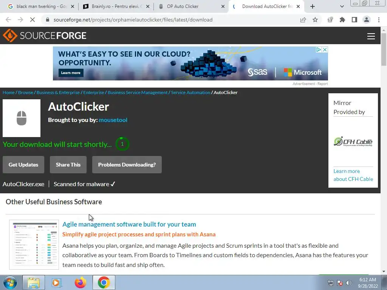Open the SourceForge hamburger menu

coord(371,36)
